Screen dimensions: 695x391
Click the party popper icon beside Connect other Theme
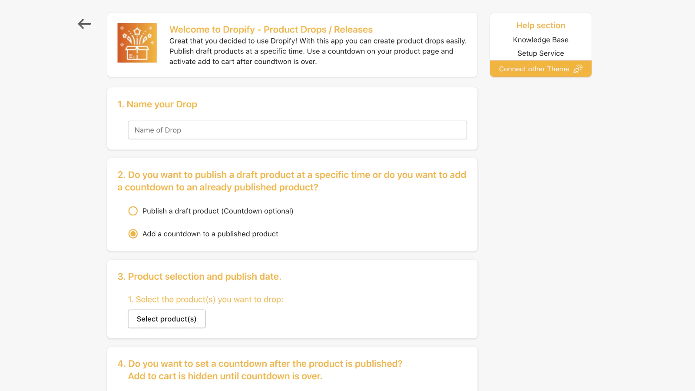point(578,69)
